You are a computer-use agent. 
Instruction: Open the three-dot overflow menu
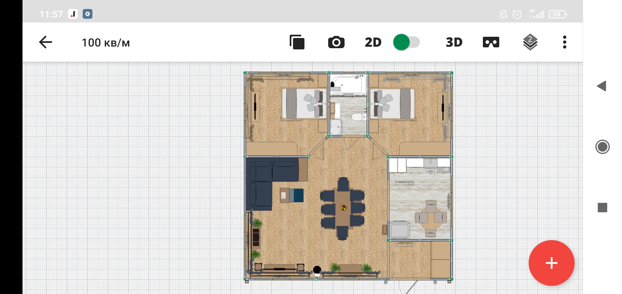pos(565,42)
